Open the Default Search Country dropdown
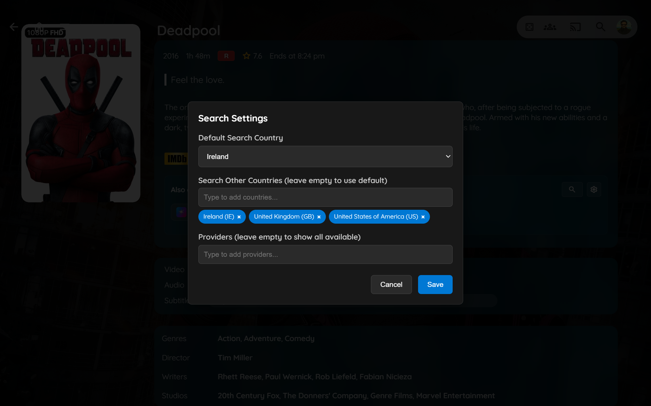651x406 pixels. coord(325,156)
